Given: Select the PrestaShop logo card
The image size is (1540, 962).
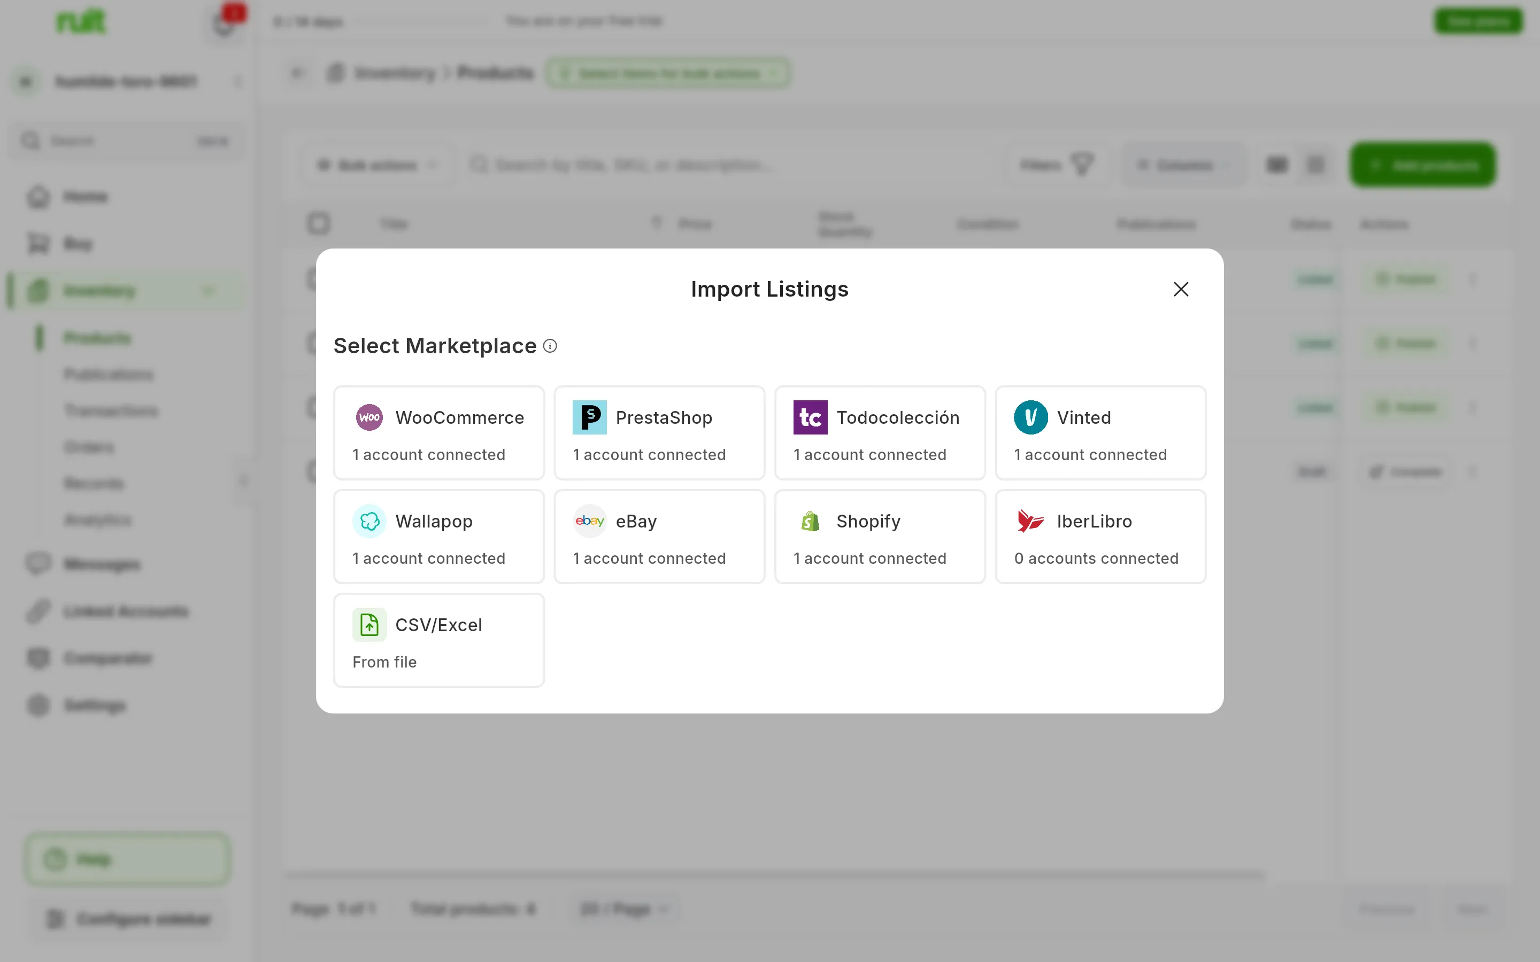Looking at the screenshot, I should pos(659,433).
